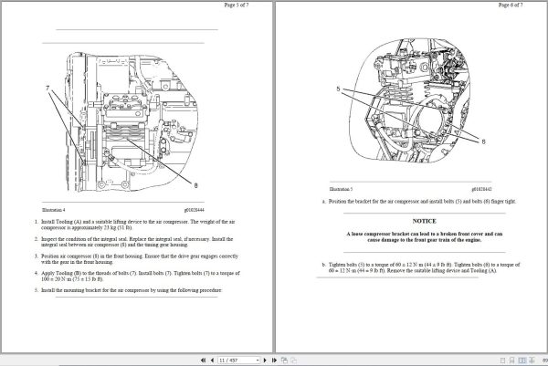Select two-page facing layout icon
The image size is (548, 366).
coord(522,361)
